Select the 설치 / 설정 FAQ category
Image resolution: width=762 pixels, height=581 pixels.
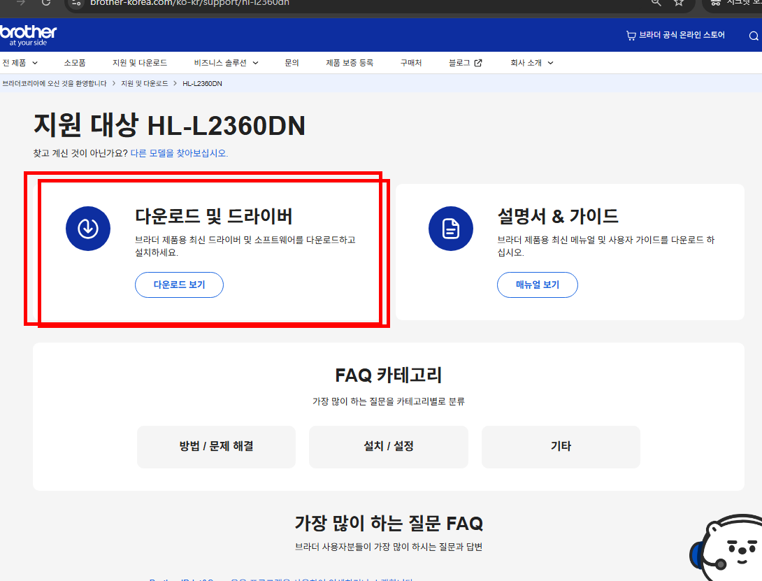(388, 447)
